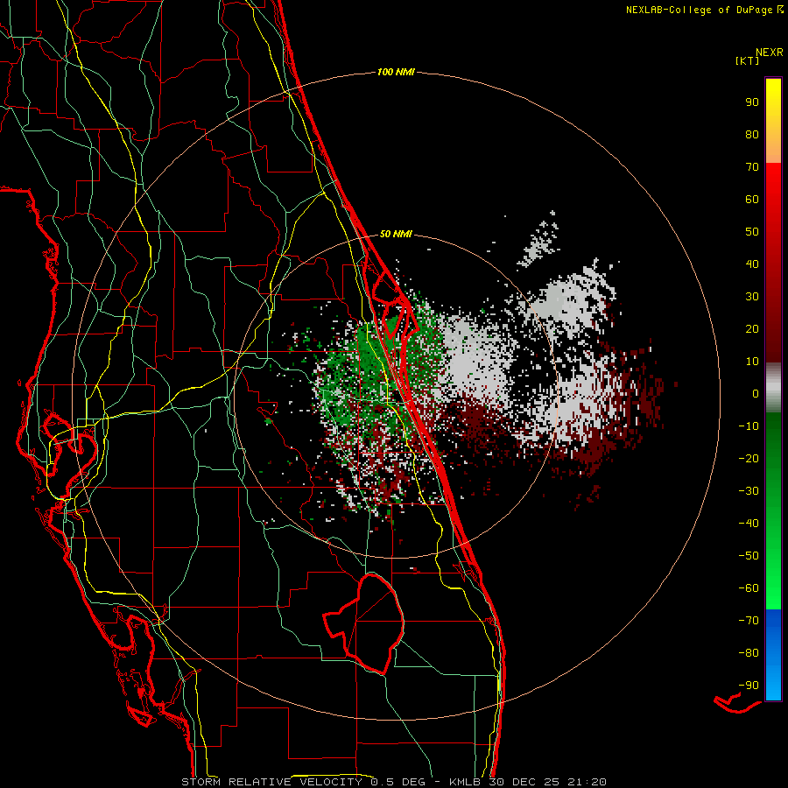Click the 70 value on velocity scale
Image resolution: width=788 pixels, height=788 pixels.
(752, 167)
